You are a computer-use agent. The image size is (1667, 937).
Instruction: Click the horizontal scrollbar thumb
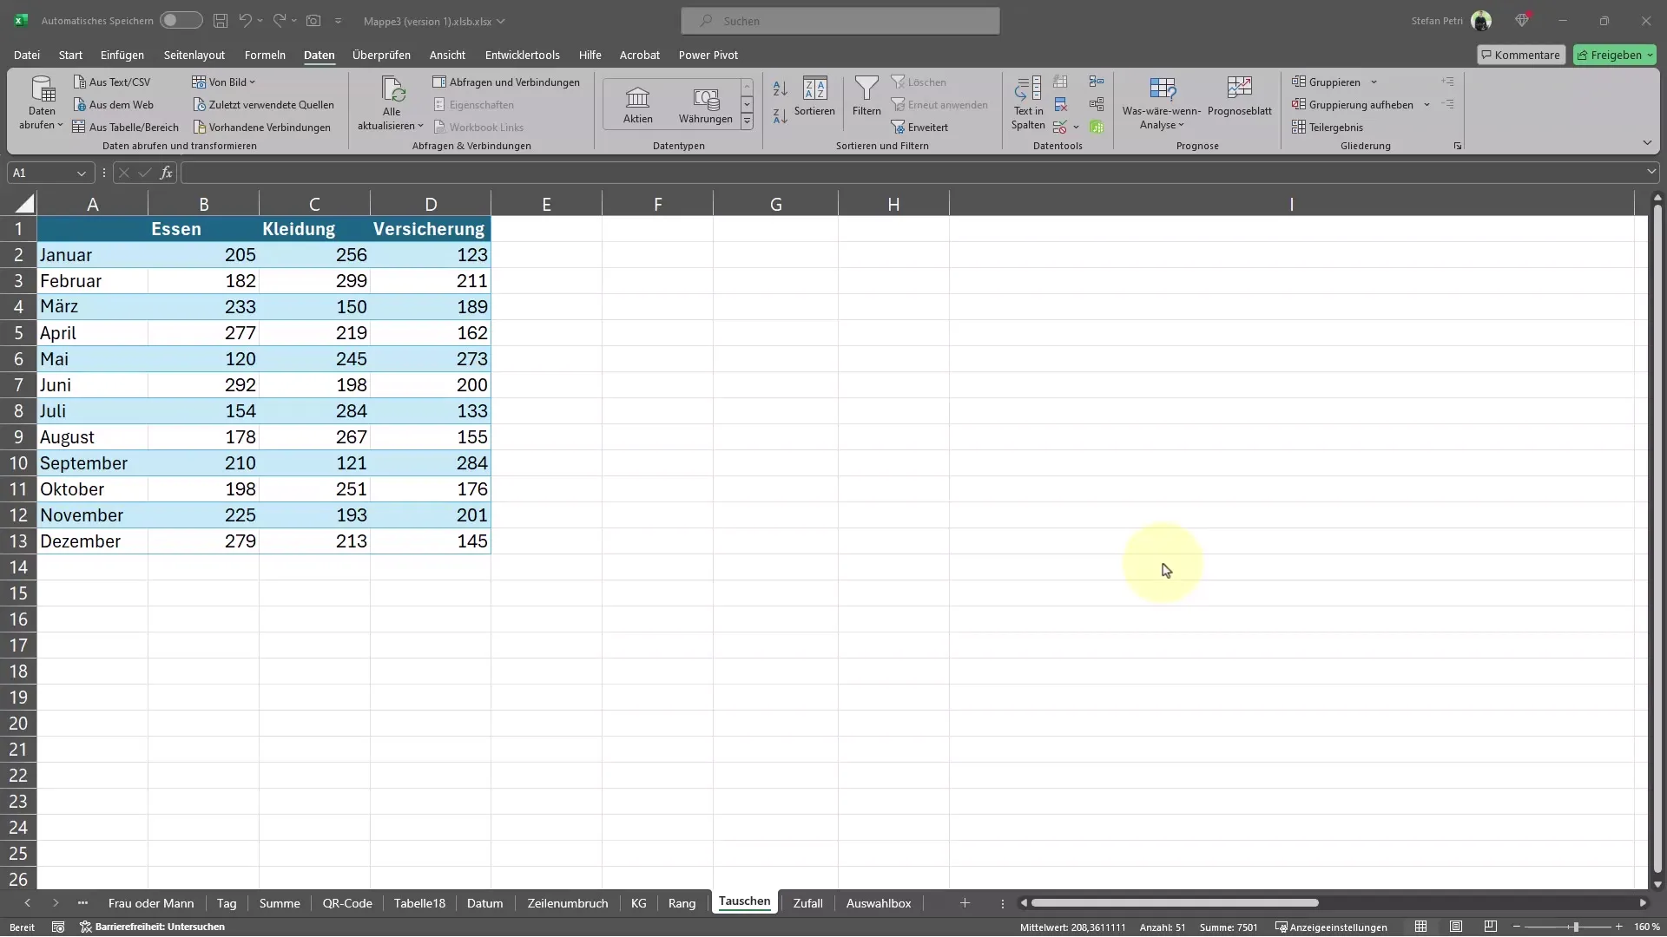[x=1175, y=903]
